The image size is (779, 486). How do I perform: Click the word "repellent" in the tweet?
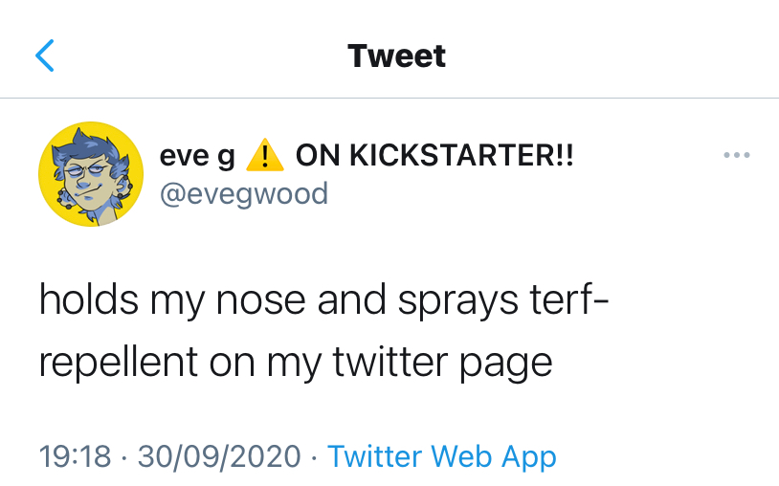[x=119, y=363]
